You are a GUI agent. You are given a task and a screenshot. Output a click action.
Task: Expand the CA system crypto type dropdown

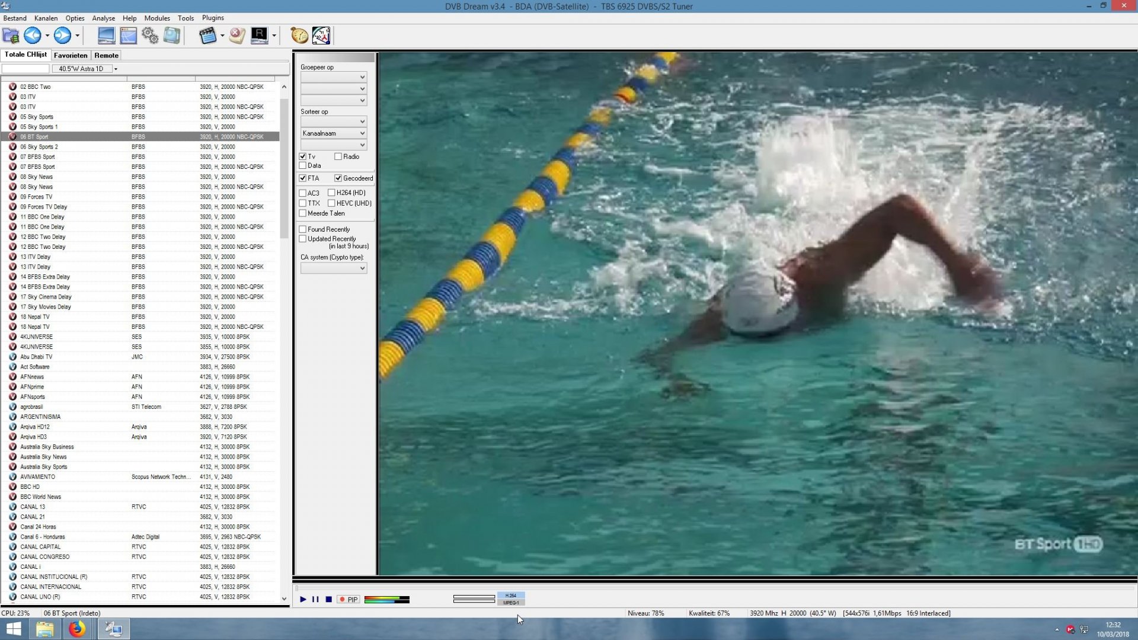(x=333, y=268)
